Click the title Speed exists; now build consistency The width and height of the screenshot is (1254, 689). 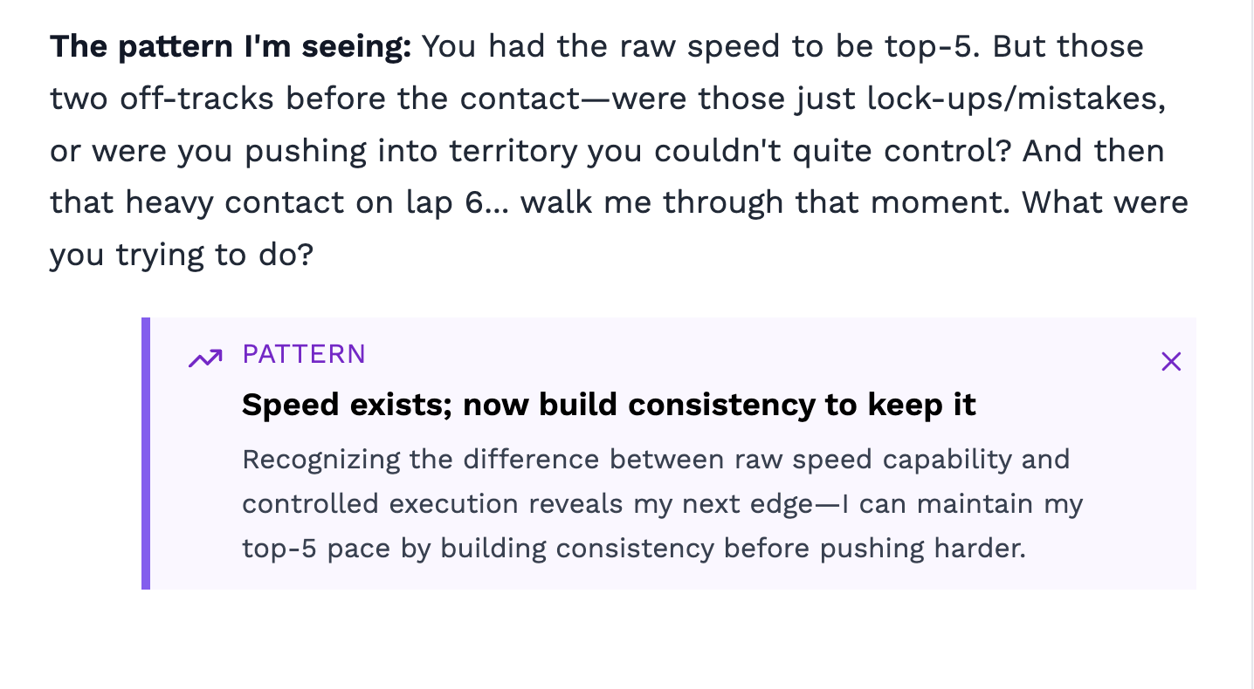610,404
